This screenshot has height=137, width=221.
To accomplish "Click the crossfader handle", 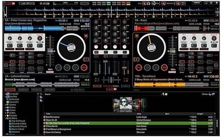I will coord(111,80).
